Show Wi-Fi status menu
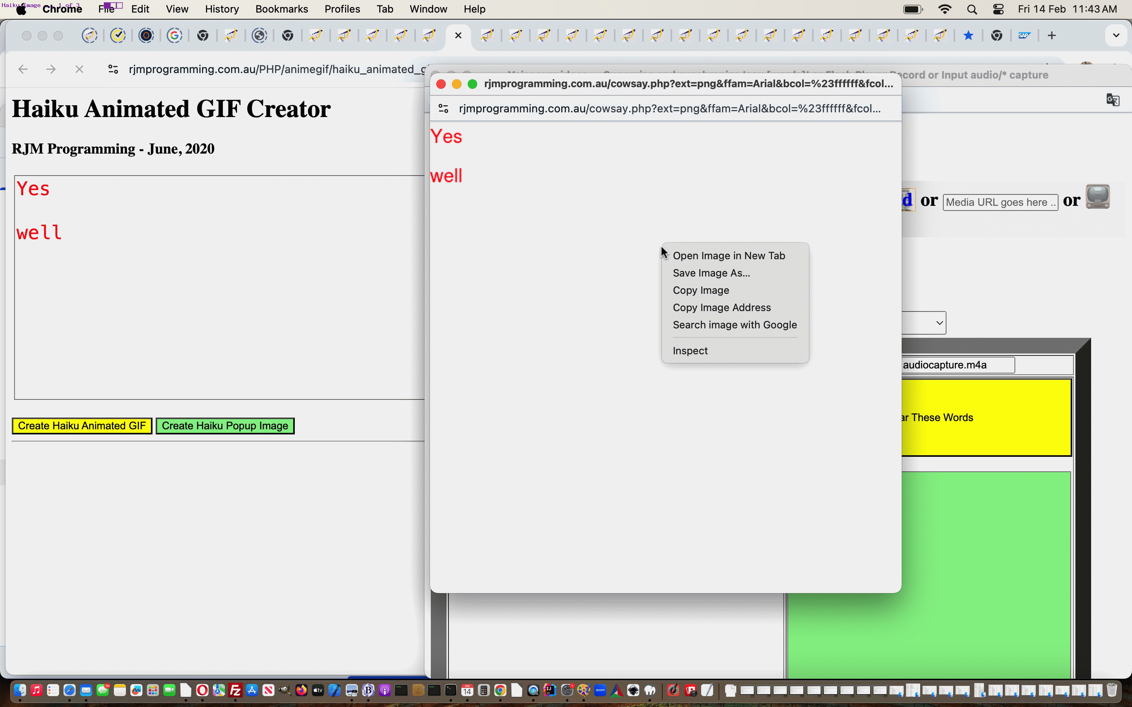 945,9
